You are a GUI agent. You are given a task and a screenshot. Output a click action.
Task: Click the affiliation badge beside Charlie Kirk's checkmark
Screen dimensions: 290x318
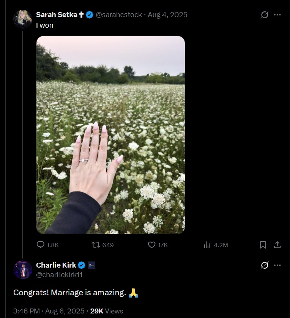coord(91,265)
